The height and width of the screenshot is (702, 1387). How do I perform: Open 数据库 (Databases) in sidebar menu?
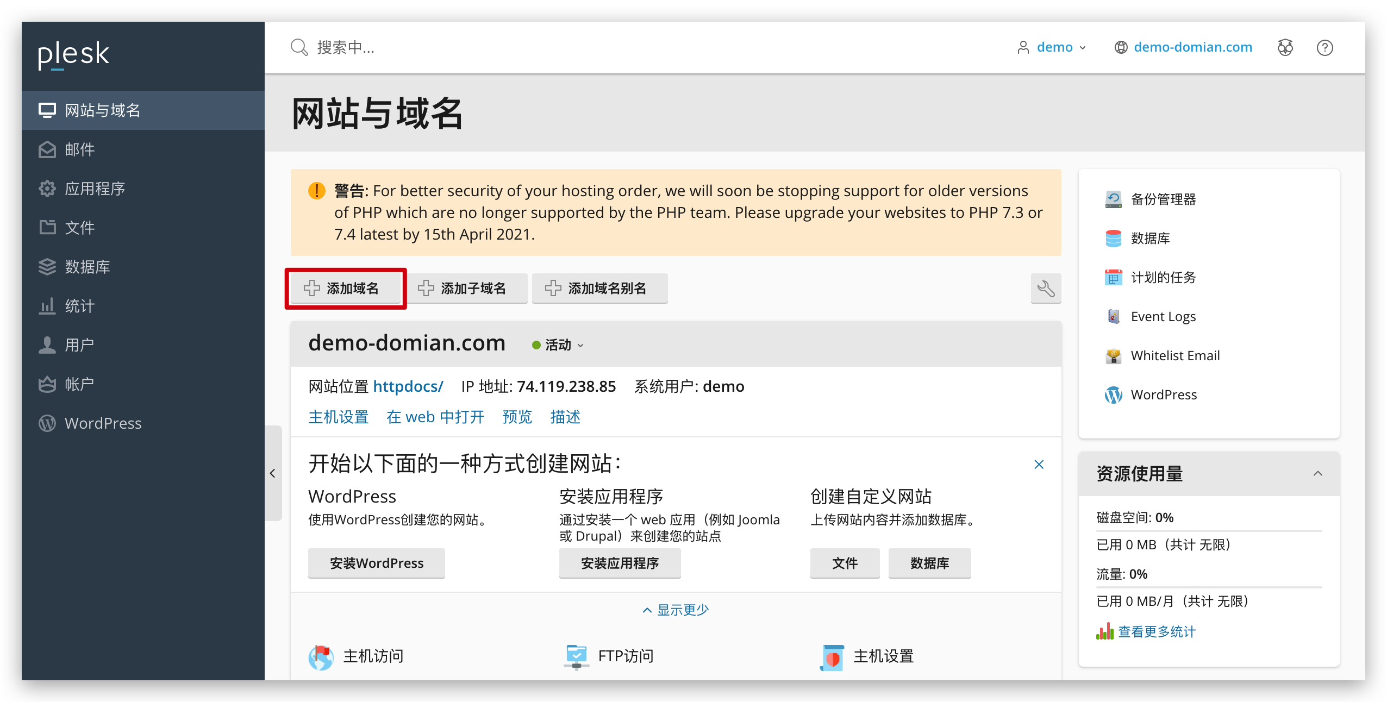(x=87, y=267)
